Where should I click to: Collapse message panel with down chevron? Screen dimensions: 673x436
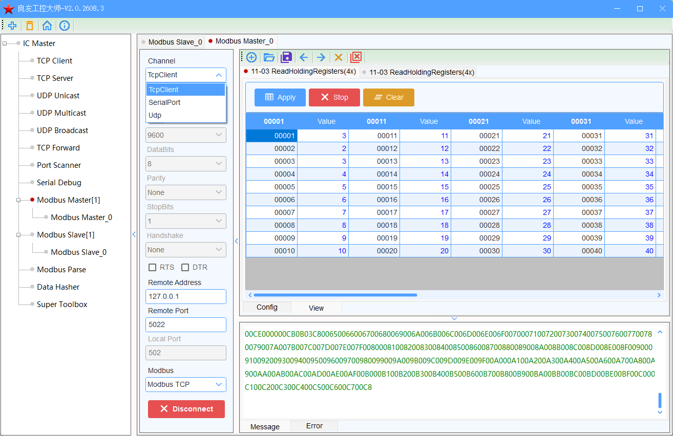pos(454,319)
